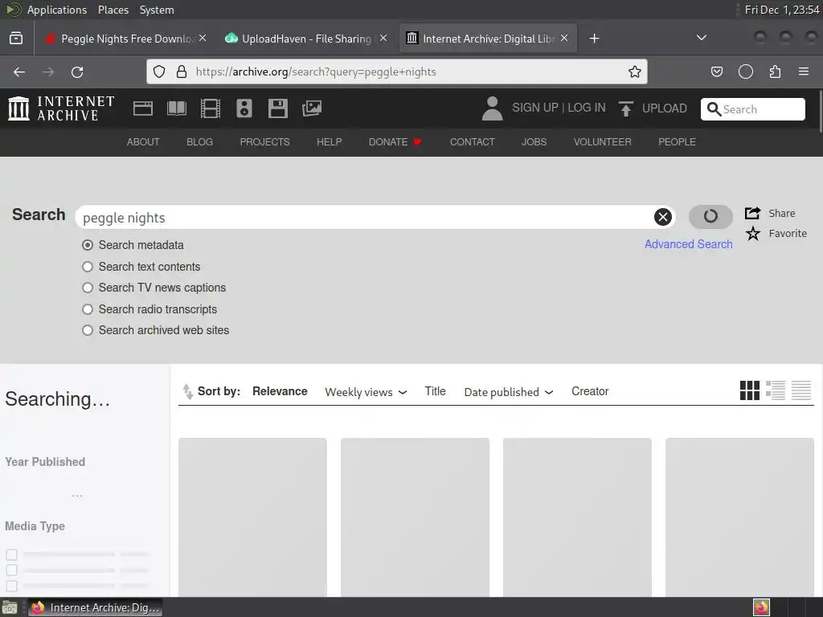Click the Share icon
This screenshot has width=823, height=617.
[x=752, y=213]
